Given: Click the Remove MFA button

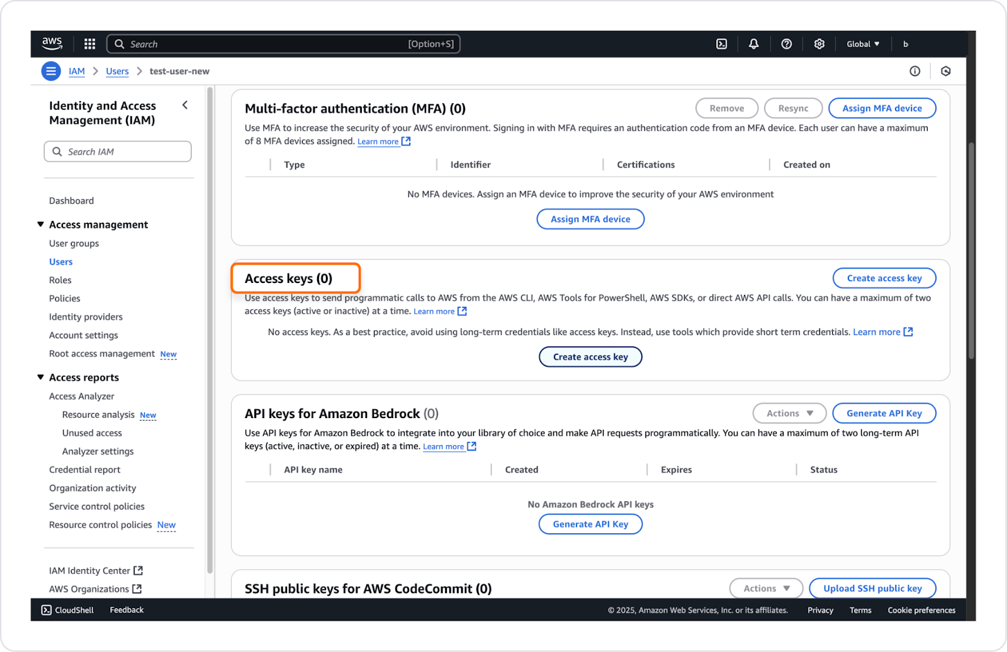Looking at the screenshot, I should pyautogui.click(x=727, y=108).
